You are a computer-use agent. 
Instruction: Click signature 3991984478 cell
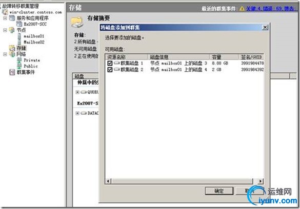[x=252, y=63]
